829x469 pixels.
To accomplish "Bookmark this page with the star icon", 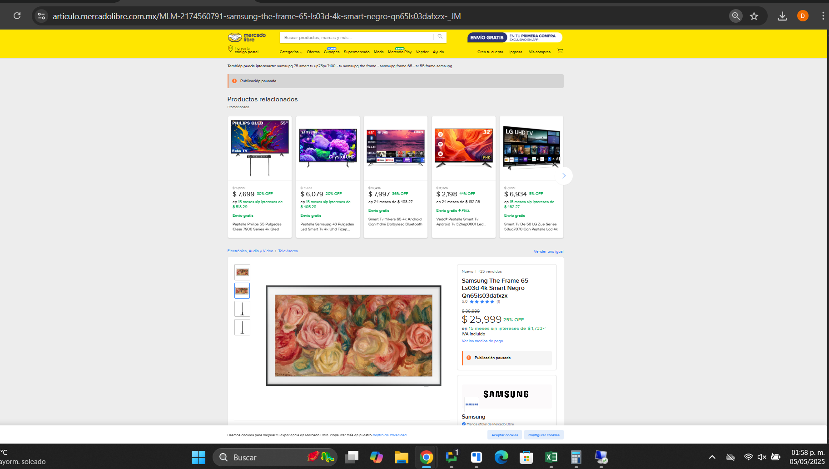I will point(754,16).
